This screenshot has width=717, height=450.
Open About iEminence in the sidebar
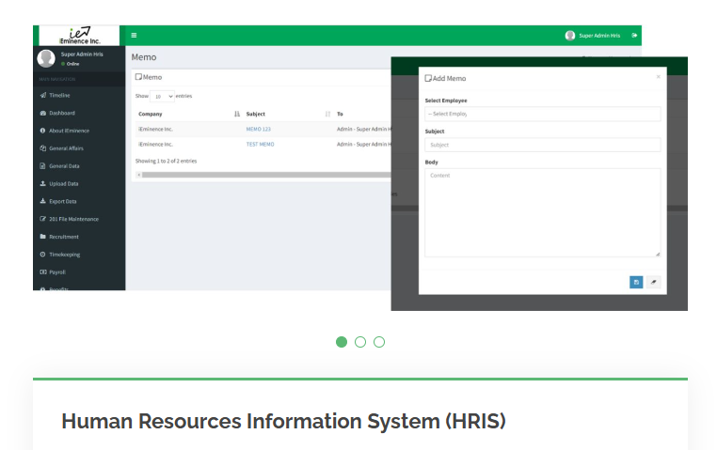coord(69,131)
